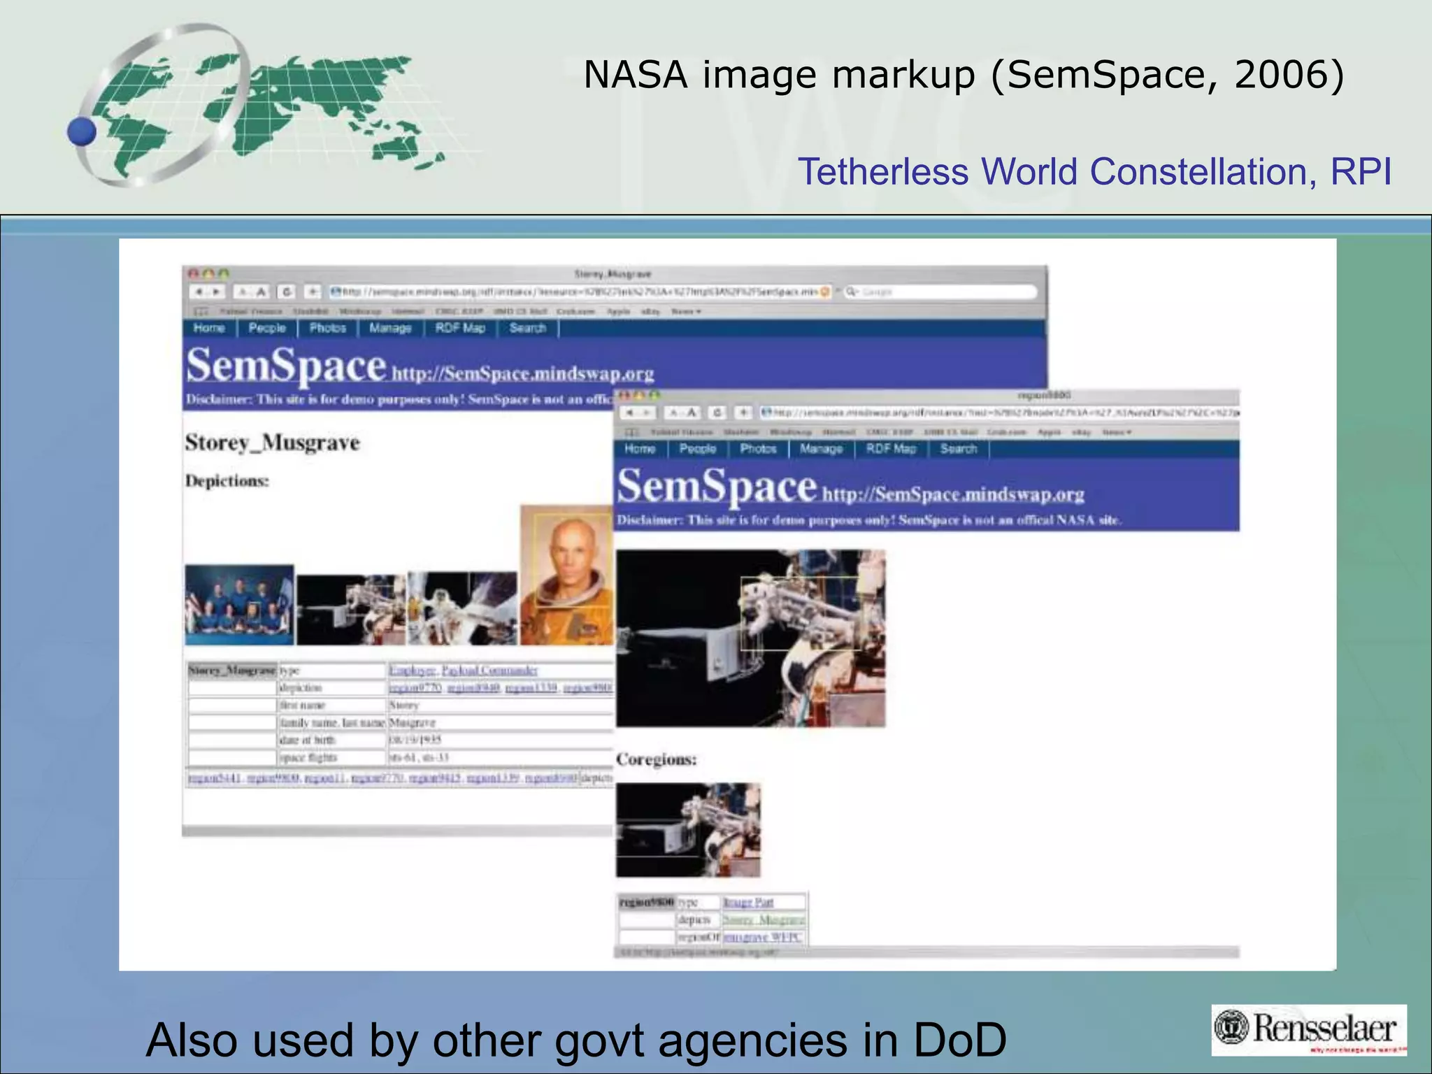Click smaller text 'A' button in Storey_Musgrave window
This screenshot has height=1074, width=1432.
click(x=243, y=292)
